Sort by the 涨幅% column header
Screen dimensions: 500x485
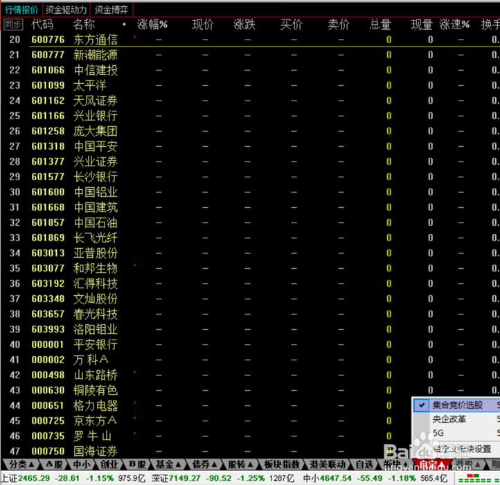(152, 24)
